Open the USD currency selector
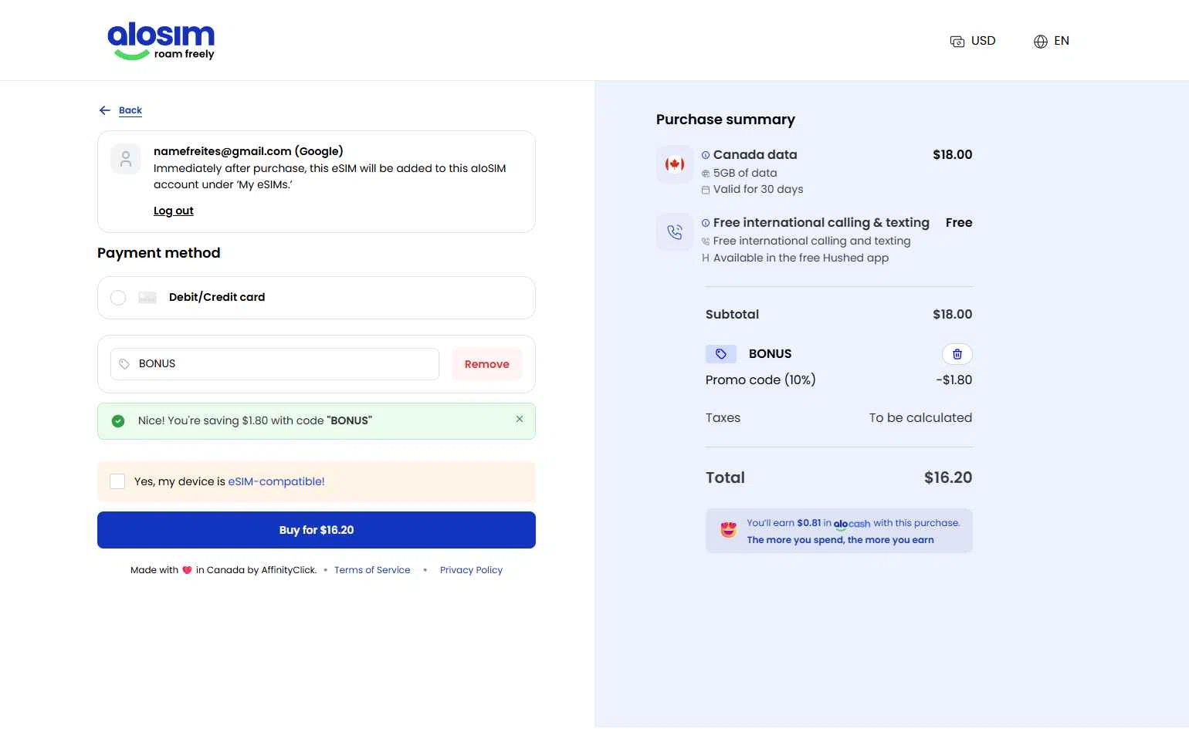 coord(973,41)
